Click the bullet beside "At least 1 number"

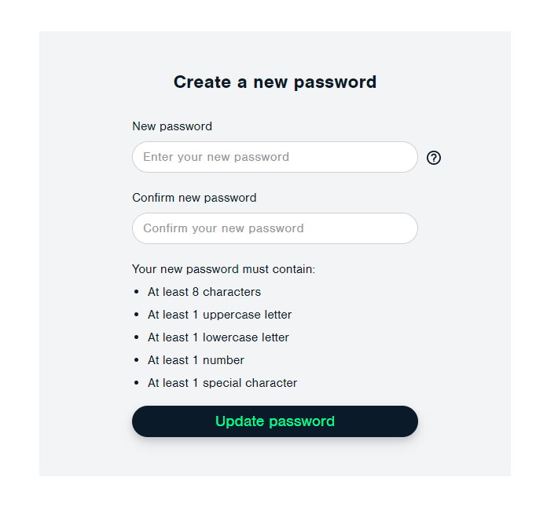(137, 360)
